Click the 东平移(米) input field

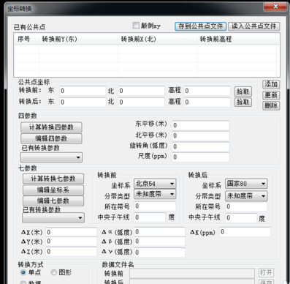point(201,125)
